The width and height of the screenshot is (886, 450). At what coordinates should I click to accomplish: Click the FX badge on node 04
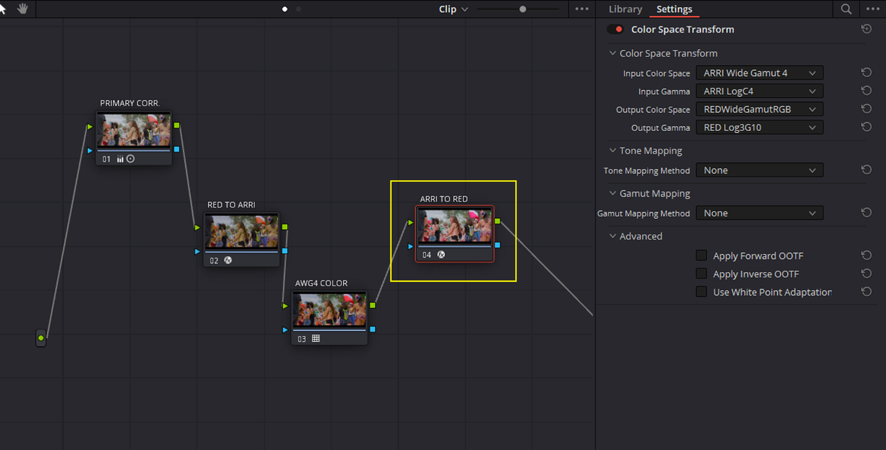click(441, 255)
